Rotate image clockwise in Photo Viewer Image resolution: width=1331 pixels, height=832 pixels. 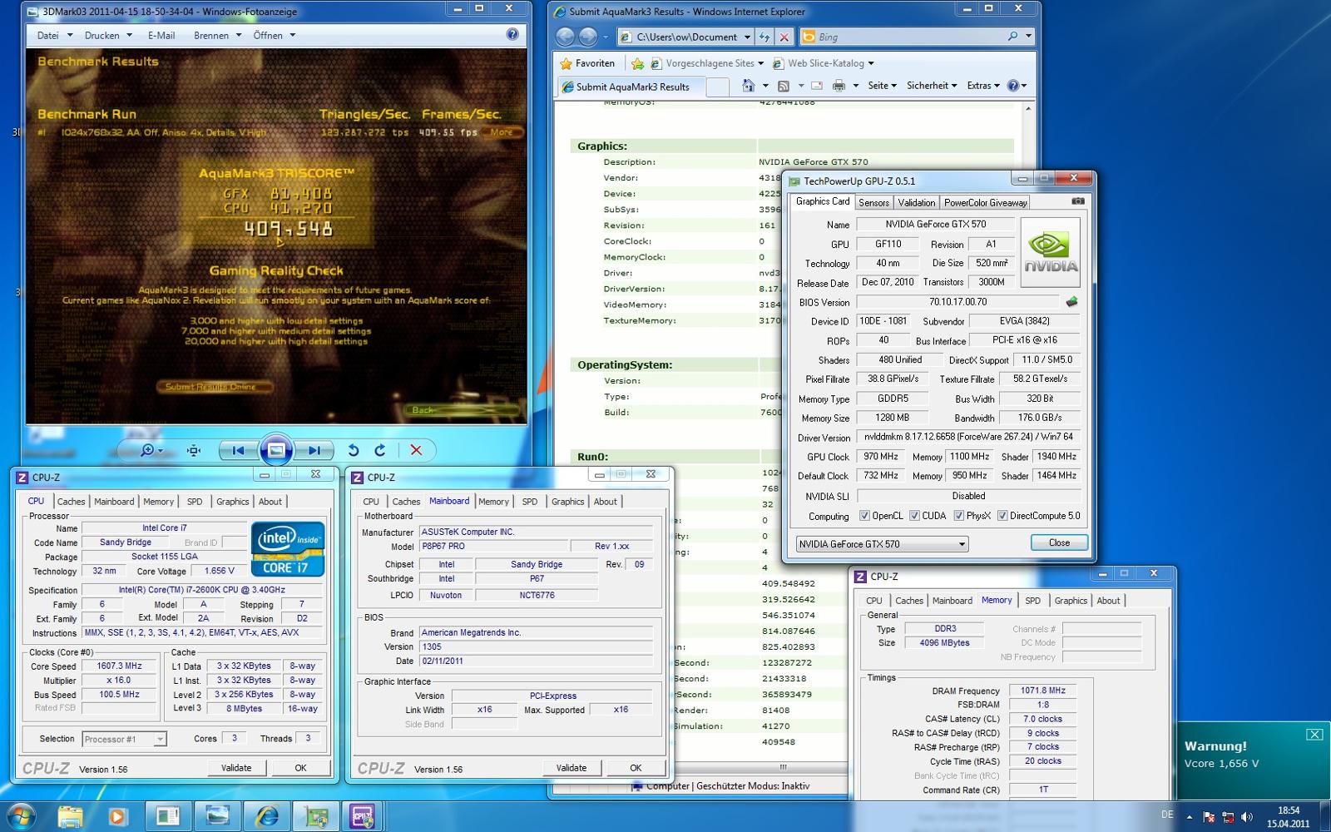pyautogui.click(x=380, y=450)
